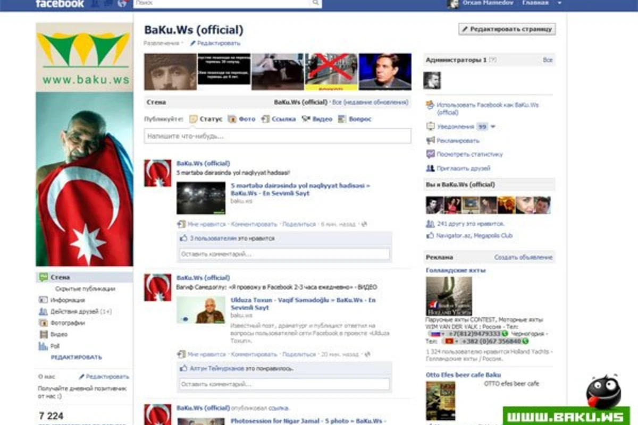
Task: Expand the Все (недавние обновления) filter
Action: pyautogui.click(x=370, y=102)
